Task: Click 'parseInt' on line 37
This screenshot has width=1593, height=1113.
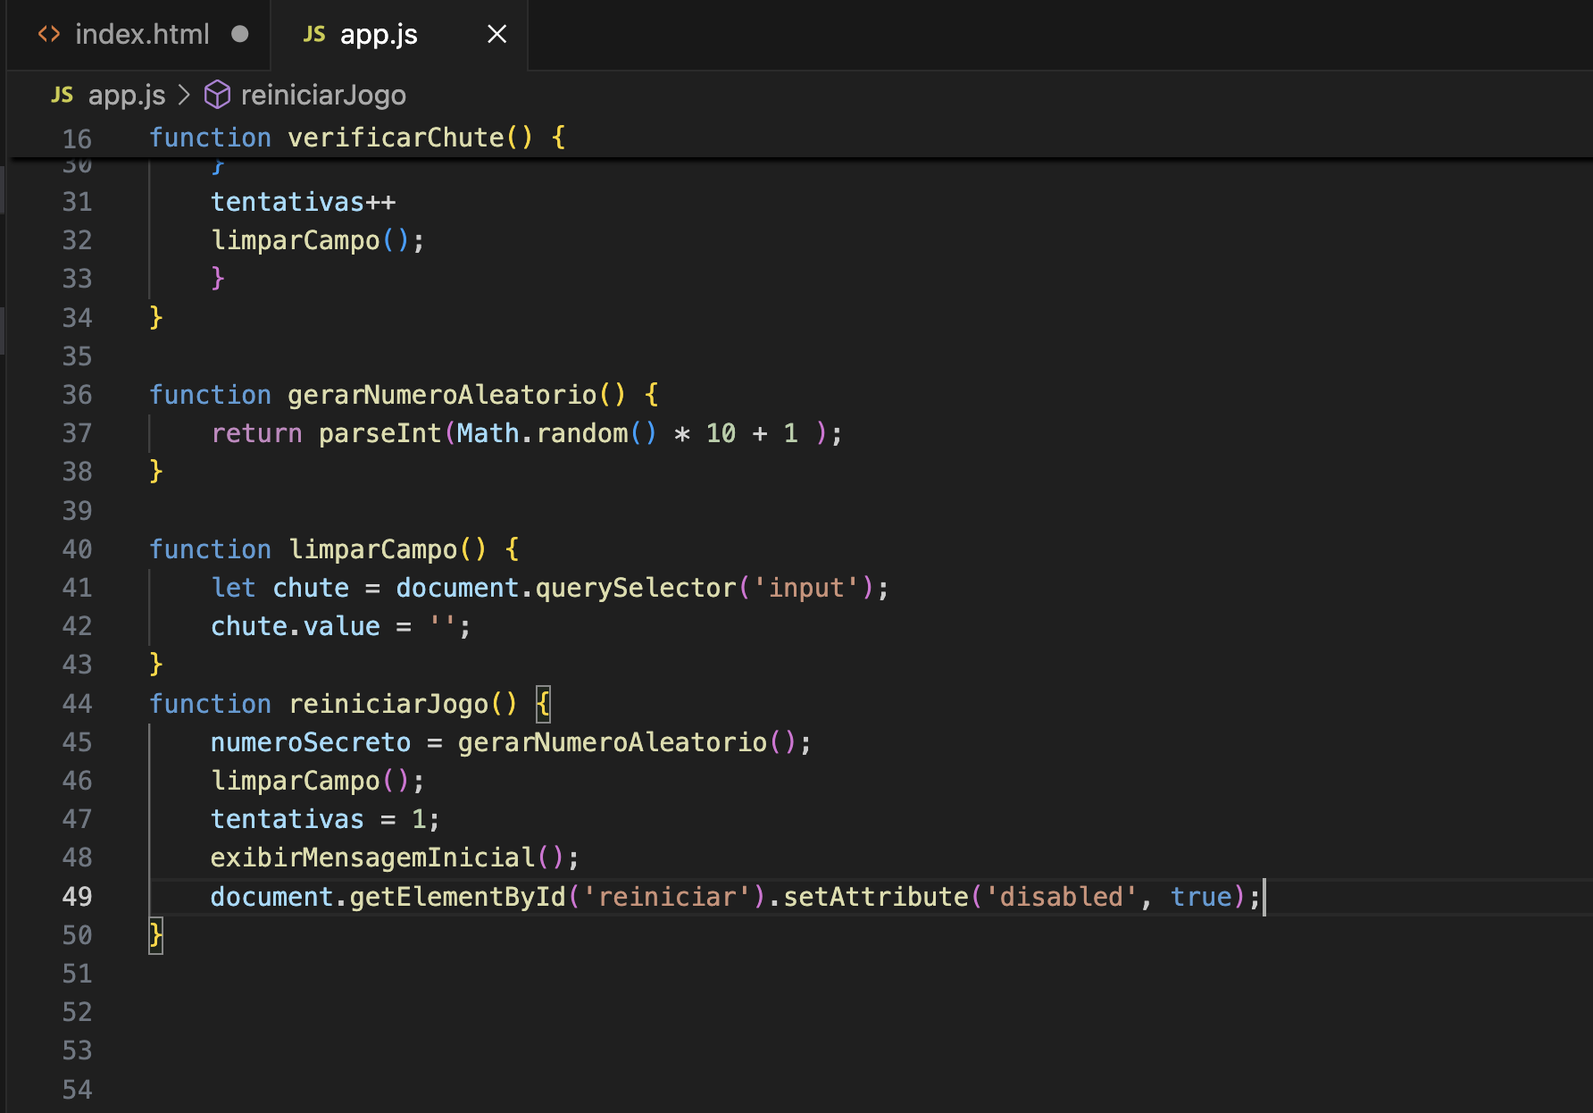Action: point(380,433)
